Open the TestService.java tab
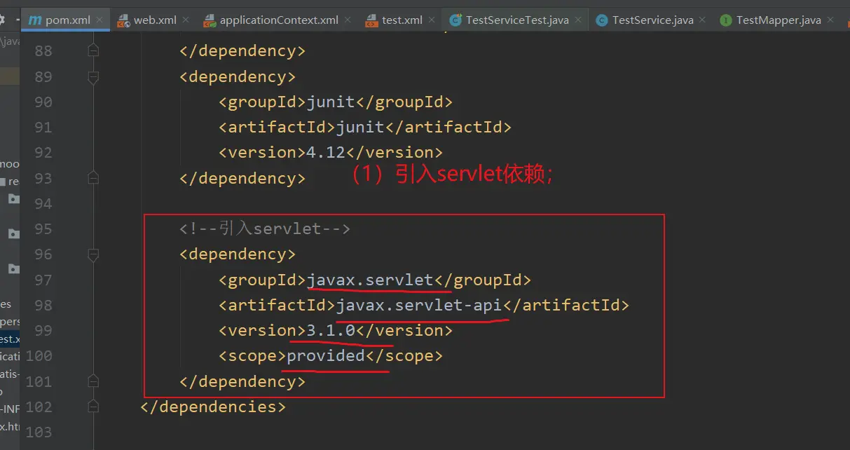 652,20
